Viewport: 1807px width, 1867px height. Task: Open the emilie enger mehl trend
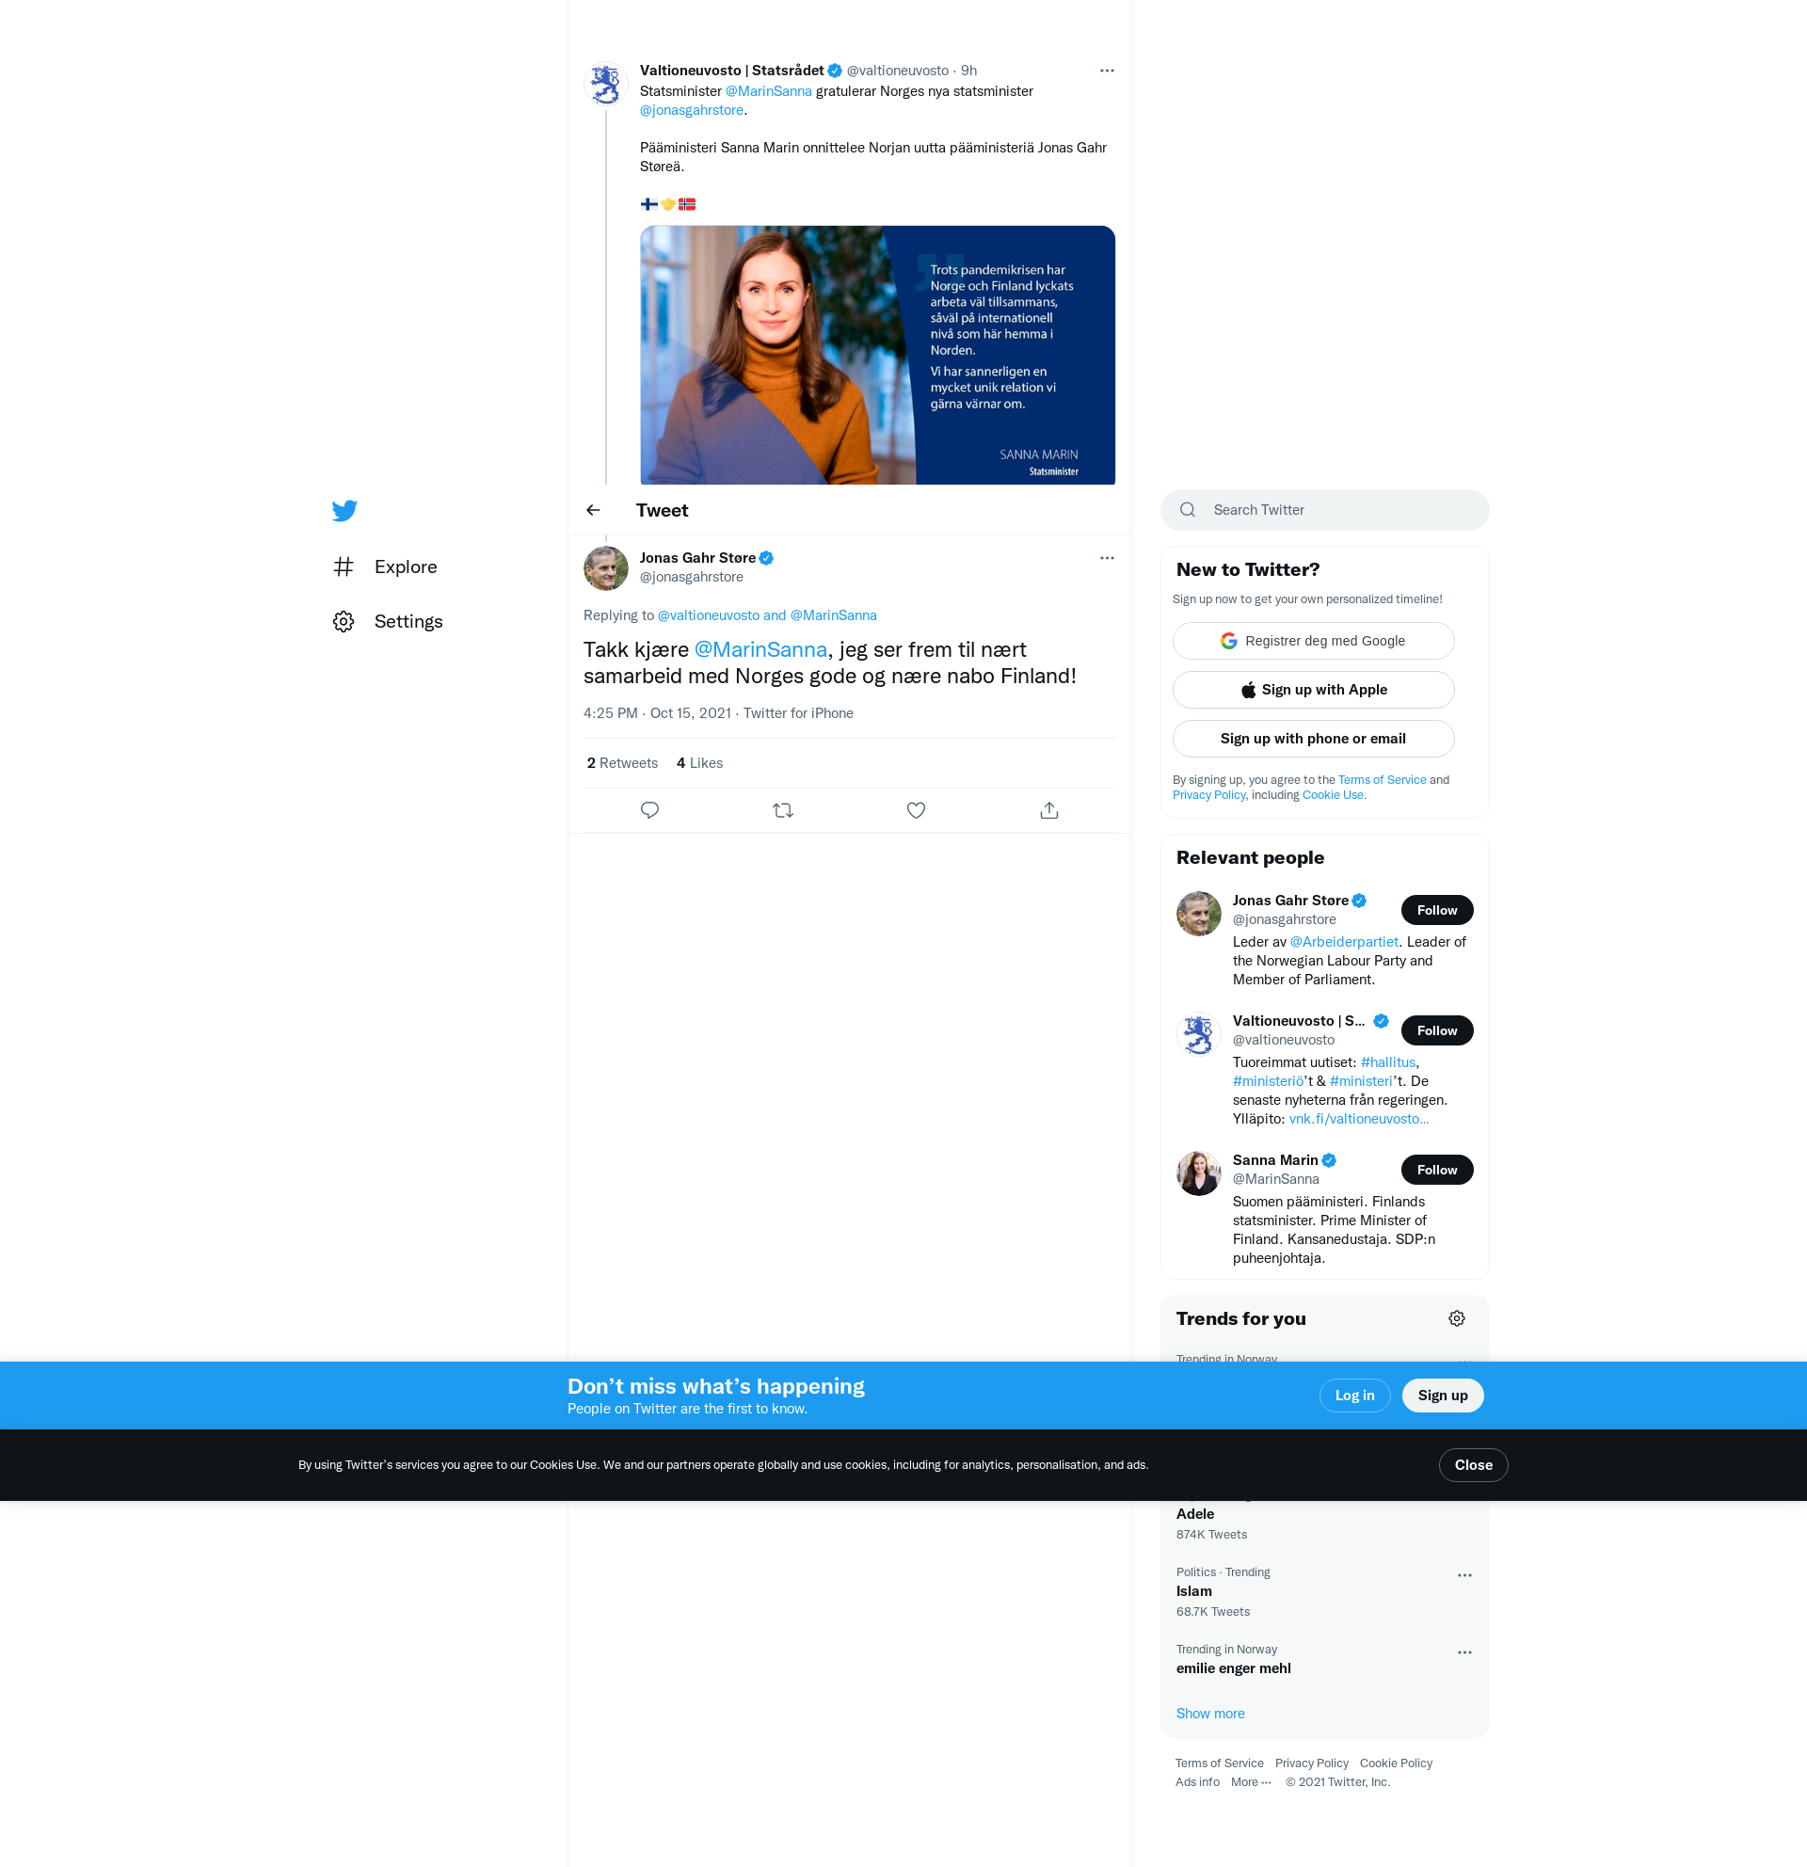1233,1668
